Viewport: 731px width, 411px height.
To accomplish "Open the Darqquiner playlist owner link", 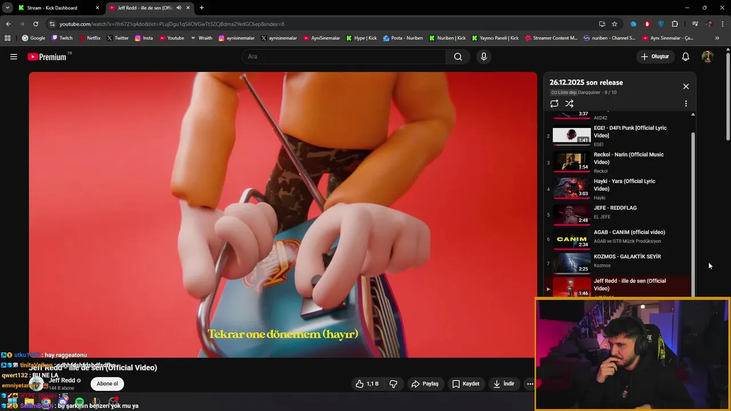I will tap(589, 92).
